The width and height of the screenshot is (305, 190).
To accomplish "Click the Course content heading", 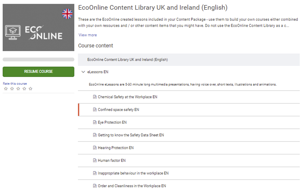I will point(95,46).
